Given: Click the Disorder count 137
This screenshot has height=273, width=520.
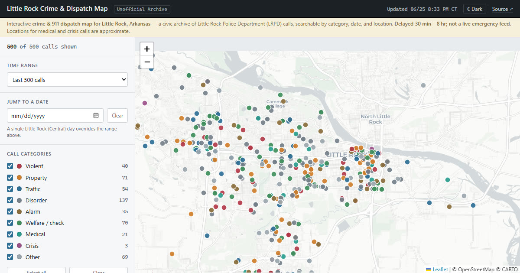Looking at the screenshot, I should (123, 200).
